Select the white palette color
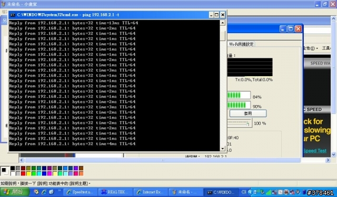The image size is (337, 197). click(x=13, y=173)
